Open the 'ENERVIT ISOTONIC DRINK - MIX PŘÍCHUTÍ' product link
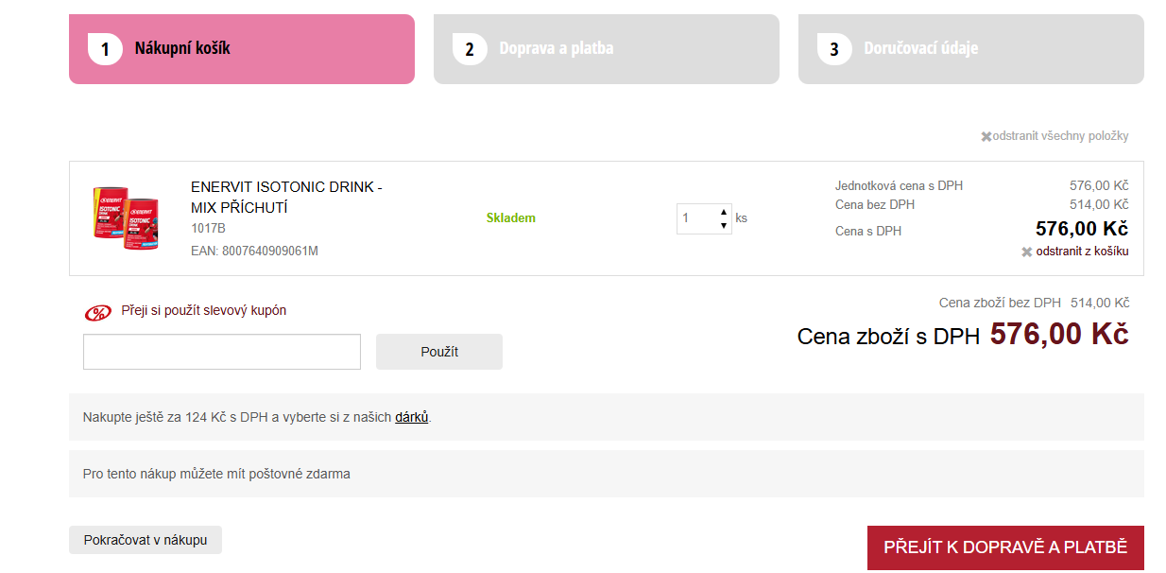 click(x=285, y=197)
